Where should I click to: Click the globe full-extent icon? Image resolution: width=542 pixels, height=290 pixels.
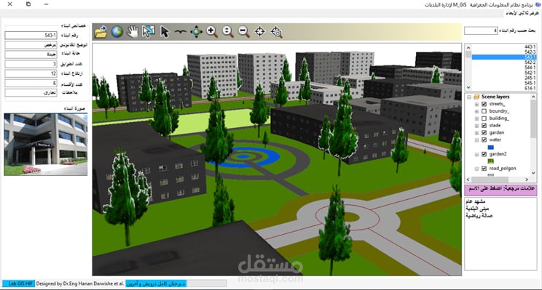(117, 32)
